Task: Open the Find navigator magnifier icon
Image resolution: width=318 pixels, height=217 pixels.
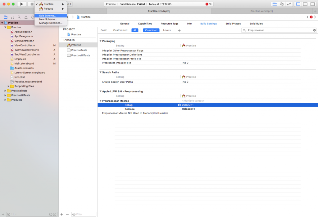Action: [19, 17]
